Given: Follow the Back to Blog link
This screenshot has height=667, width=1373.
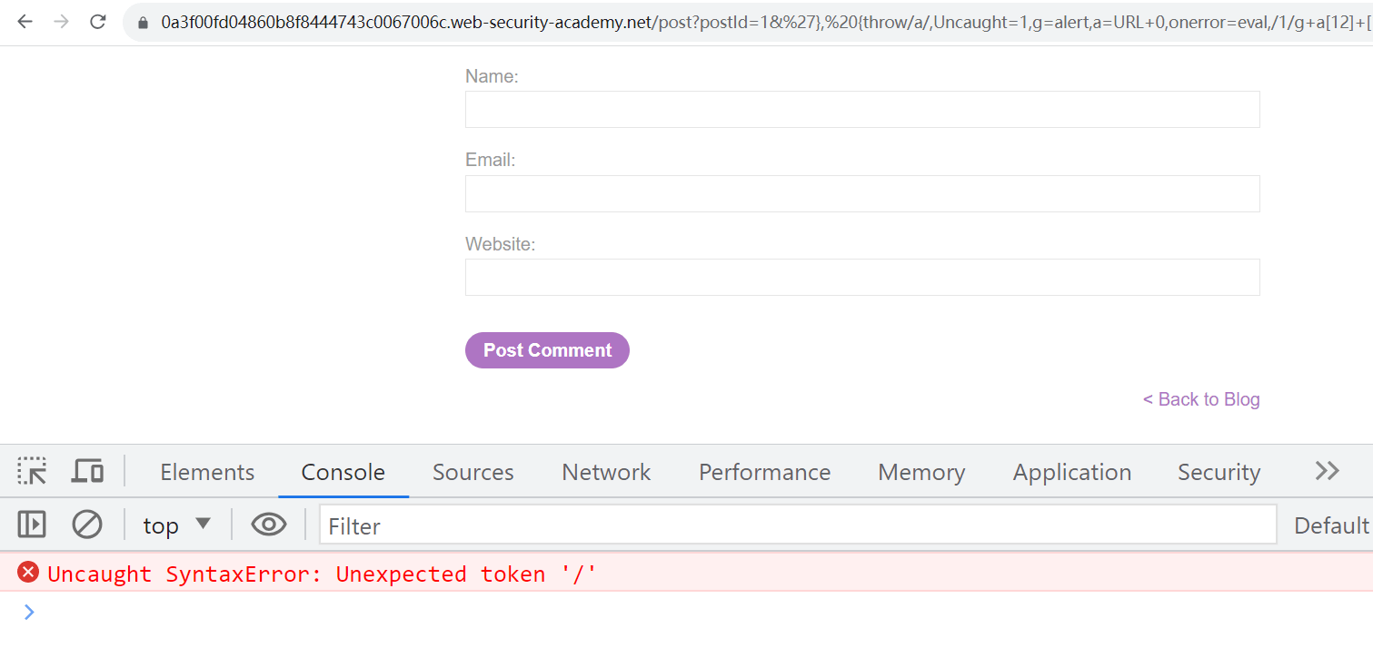Looking at the screenshot, I should click(1201, 399).
